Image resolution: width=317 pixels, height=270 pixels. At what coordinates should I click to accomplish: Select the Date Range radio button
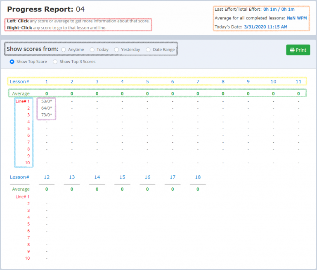(x=148, y=50)
